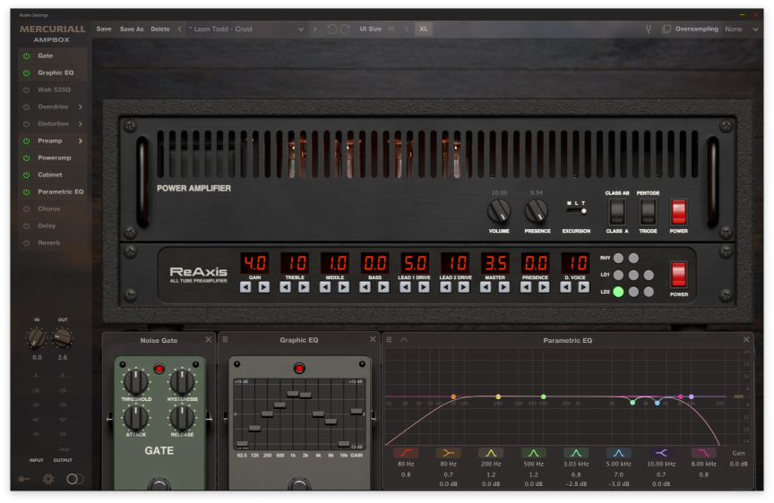The image size is (774, 503).
Task: Toggle the ReAxis preamp red Power switch
Action: 679,275
